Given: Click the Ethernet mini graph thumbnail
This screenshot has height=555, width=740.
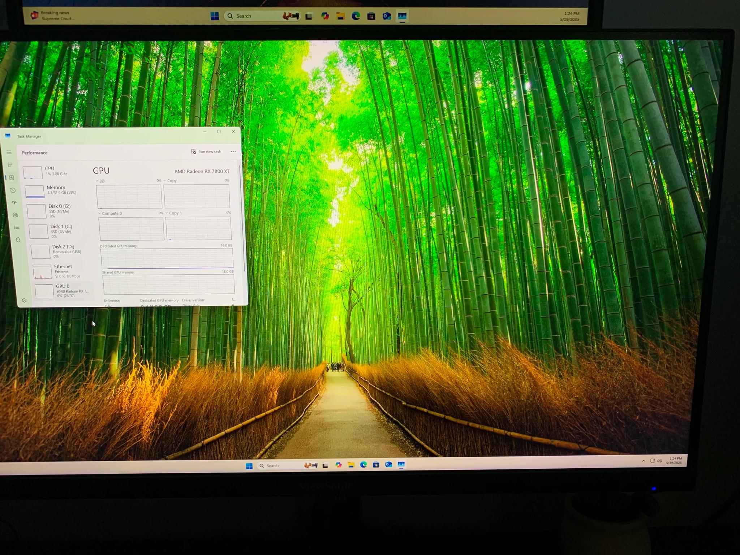Looking at the screenshot, I should 43,272.
